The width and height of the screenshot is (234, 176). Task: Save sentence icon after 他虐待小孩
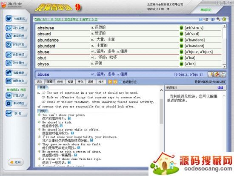point(61,126)
